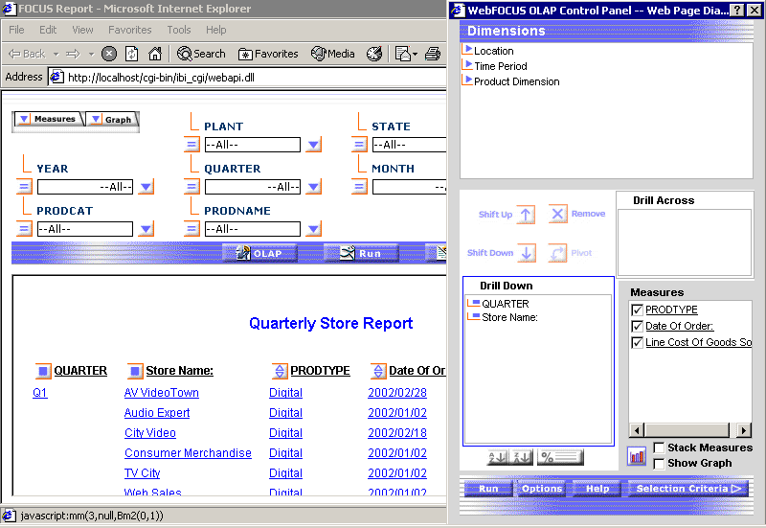The image size is (766, 528).
Task: Open the File menu
Action: click(16, 30)
